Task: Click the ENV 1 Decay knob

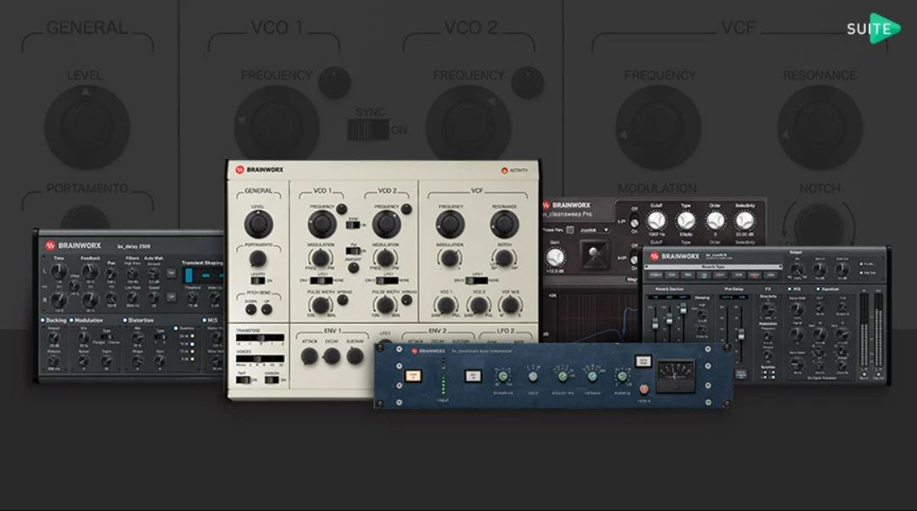Action: (332, 355)
